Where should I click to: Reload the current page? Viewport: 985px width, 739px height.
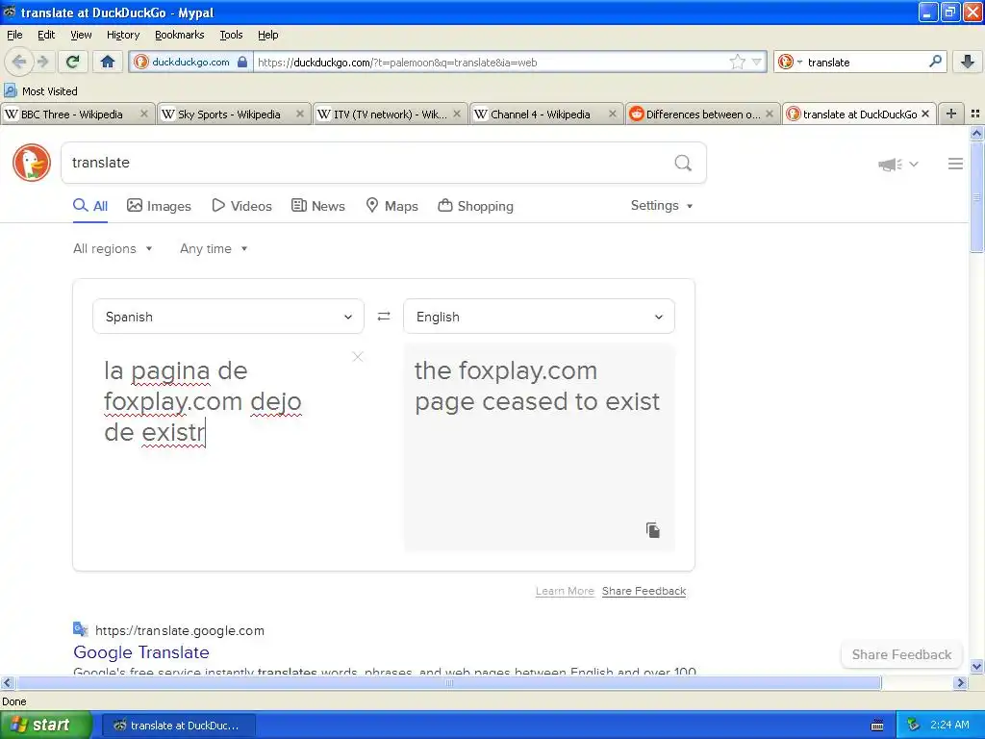73,62
